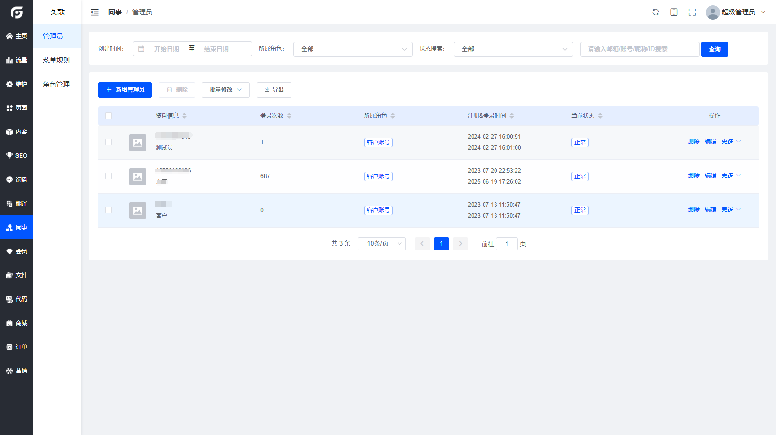Select the 角色管理 submenu item

[x=57, y=84]
